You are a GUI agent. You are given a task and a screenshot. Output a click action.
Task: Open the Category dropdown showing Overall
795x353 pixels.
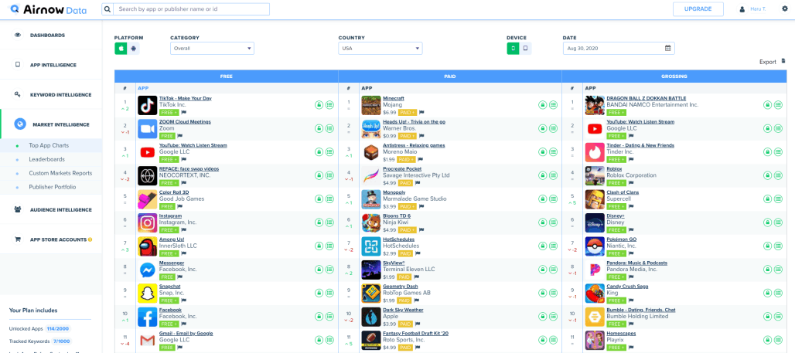pos(212,49)
